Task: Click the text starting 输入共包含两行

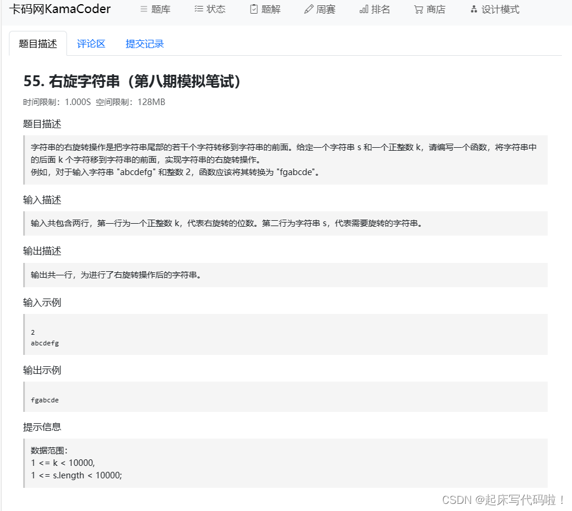Action: pos(227,223)
